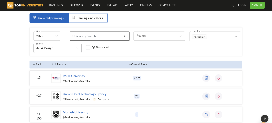The image size is (272, 123).
Task: Expand the Location dropdown arrow
Action: point(236,36)
